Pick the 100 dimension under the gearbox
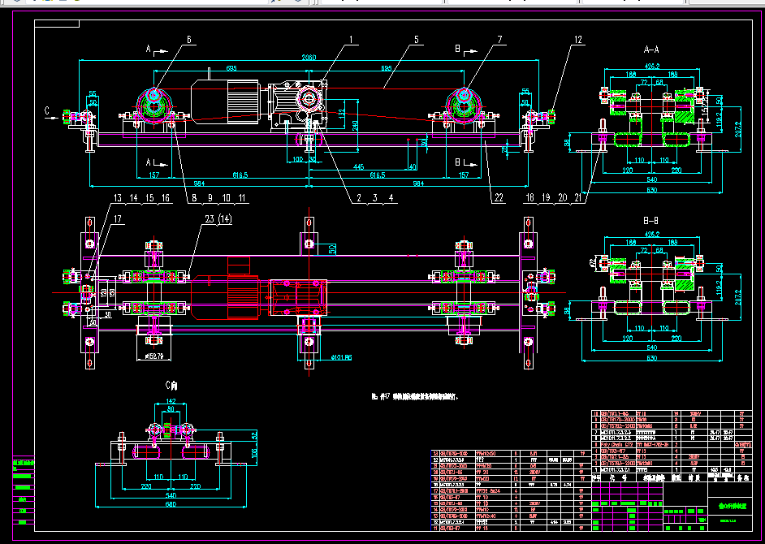Image resolution: width=765 pixels, height=544 pixels. [x=297, y=159]
